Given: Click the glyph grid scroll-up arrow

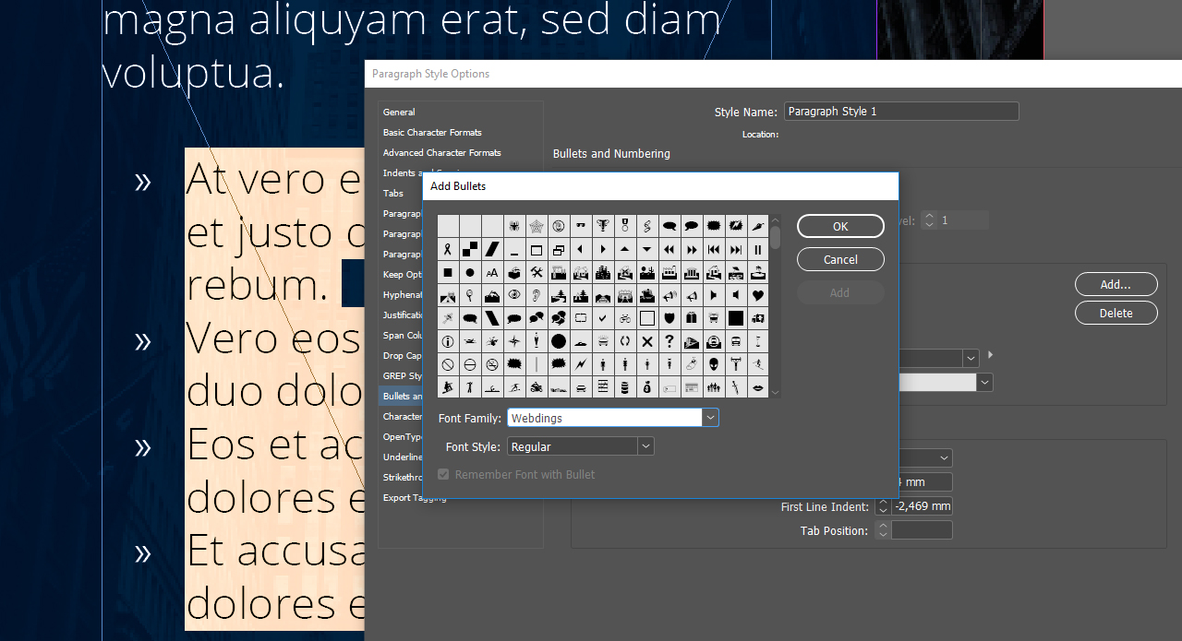Looking at the screenshot, I should point(776,220).
